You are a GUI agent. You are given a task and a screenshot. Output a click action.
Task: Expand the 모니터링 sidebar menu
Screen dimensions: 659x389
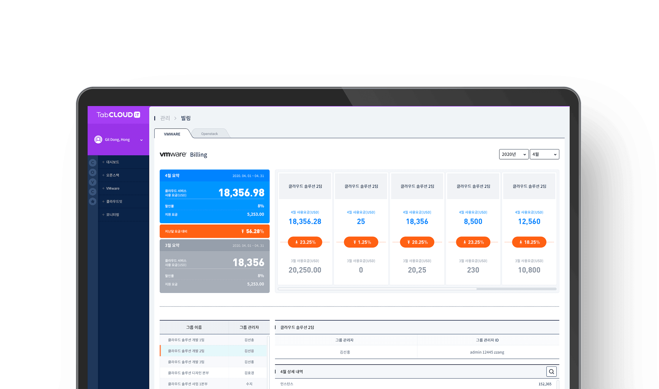tap(113, 215)
